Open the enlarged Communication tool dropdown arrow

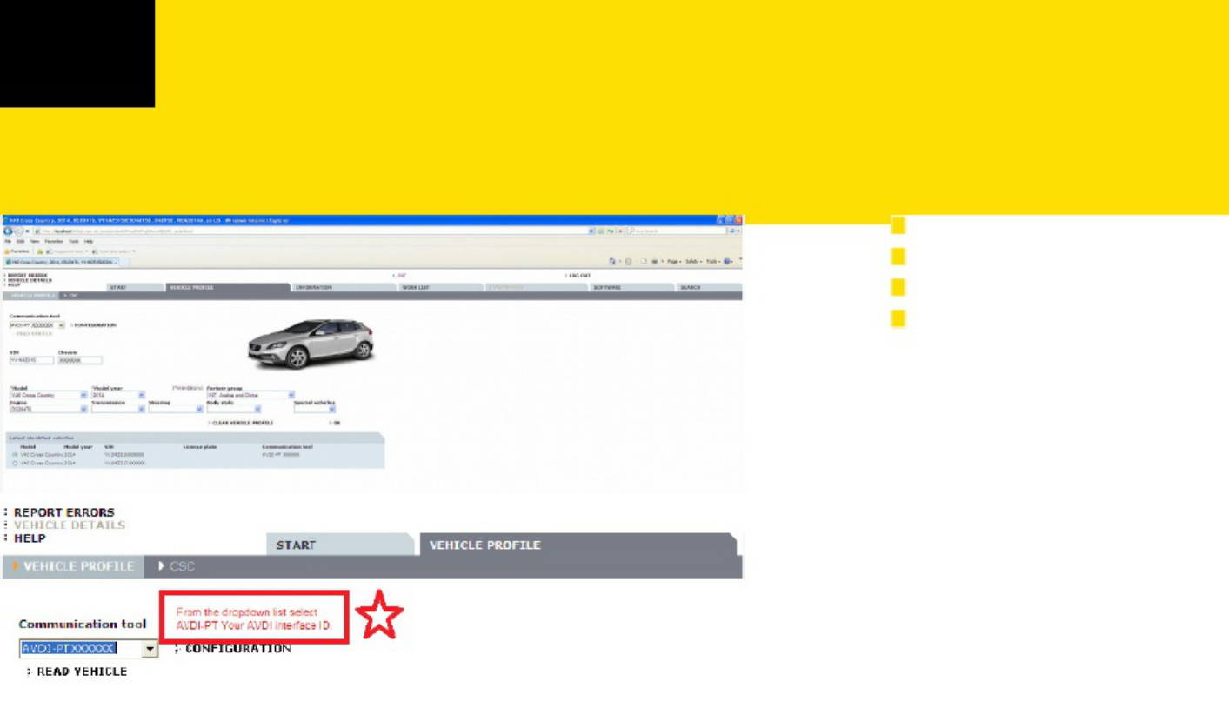point(150,649)
